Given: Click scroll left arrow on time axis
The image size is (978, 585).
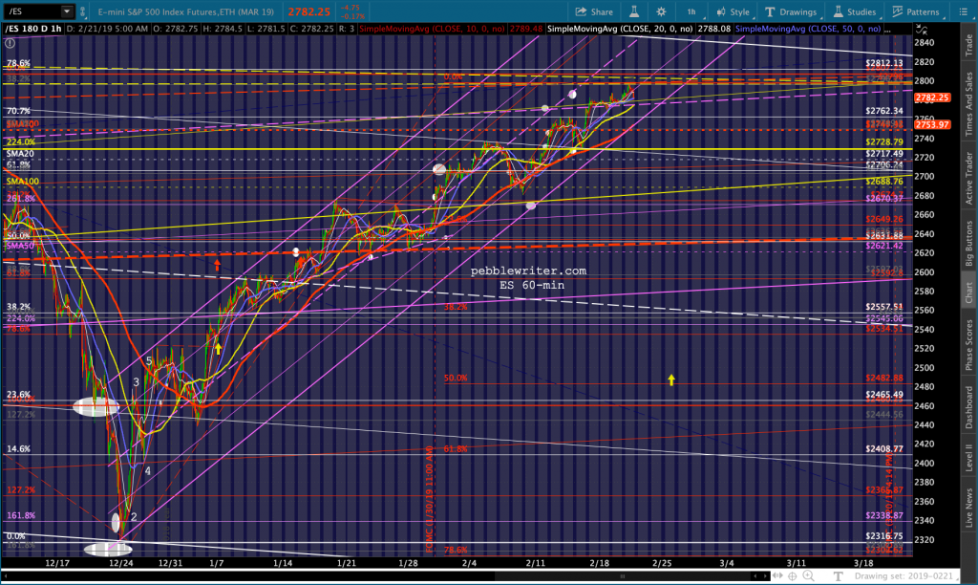Looking at the screenshot, I should tap(756, 575).
